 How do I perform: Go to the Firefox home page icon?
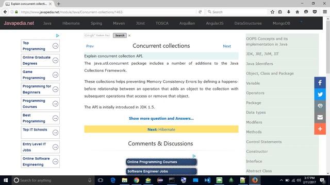click(x=297, y=12)
